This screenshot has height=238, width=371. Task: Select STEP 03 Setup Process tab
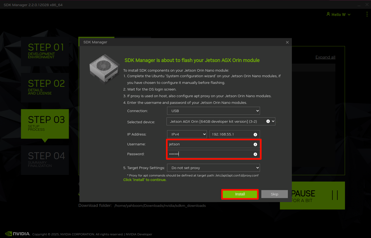[45, 124]
